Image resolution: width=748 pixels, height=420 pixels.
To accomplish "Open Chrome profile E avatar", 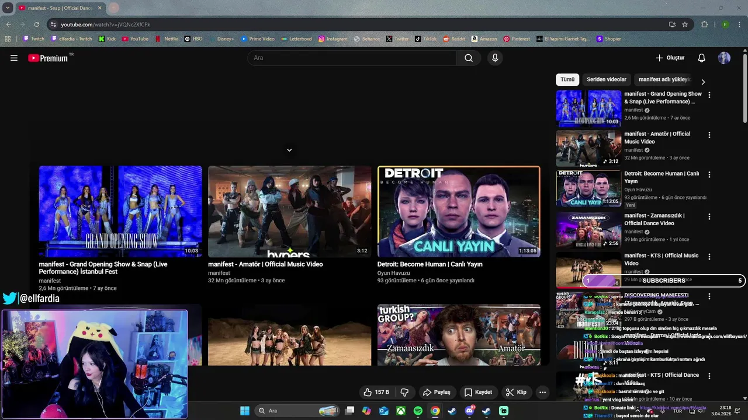I will (x=725, y=24).
